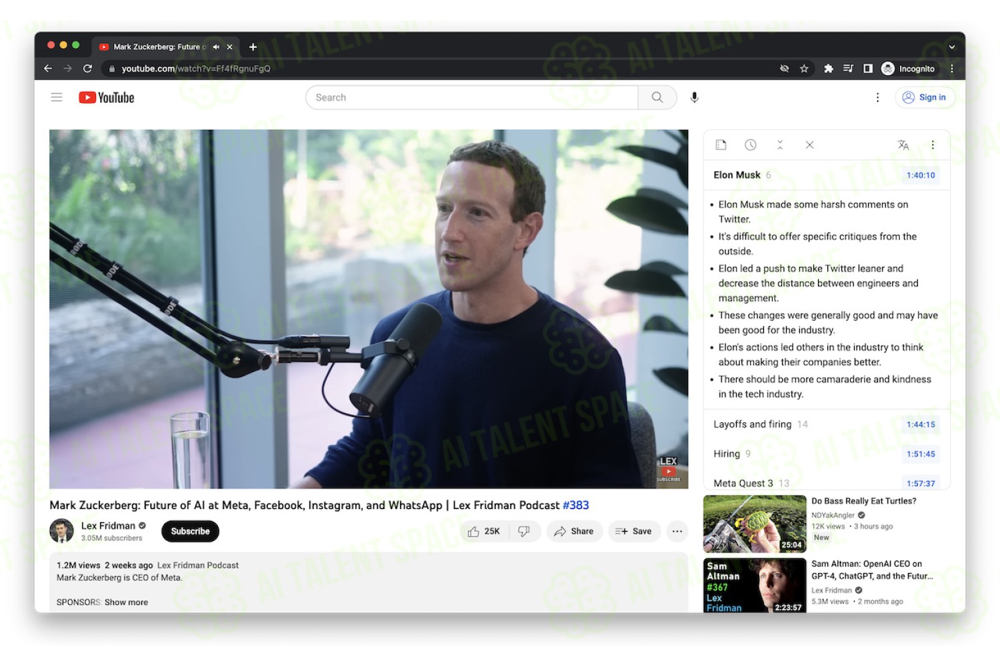
Task: Open a new browser tab
Action: coord(253,47)
